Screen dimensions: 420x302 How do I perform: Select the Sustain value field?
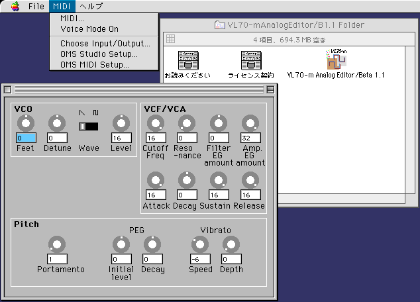point(219,195)
